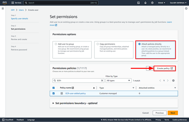Open Cookie preferences in footer

click(x=180, y=120)
